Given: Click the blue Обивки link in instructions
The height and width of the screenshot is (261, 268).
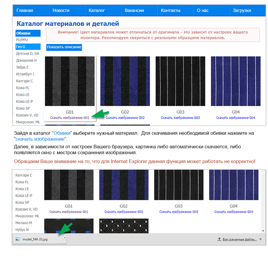Looking at the screenshot, I should tap(62, 133).
